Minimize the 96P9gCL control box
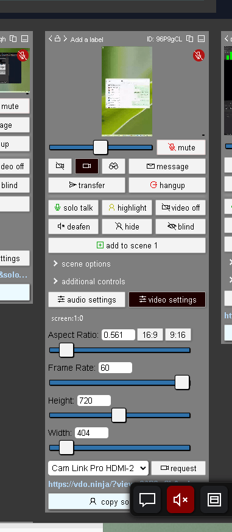This screenshot has height=532, width=232. point(201,39)
